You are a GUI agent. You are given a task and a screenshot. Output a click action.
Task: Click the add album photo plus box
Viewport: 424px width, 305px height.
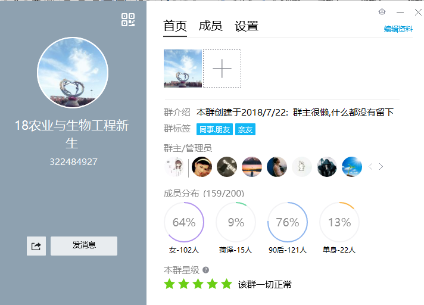(x=222, y=69)
